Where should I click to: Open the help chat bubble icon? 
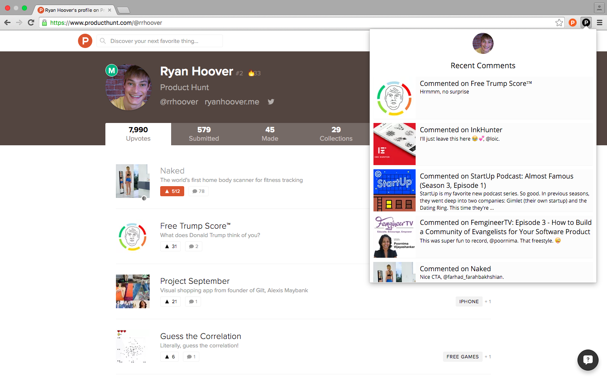588,360
